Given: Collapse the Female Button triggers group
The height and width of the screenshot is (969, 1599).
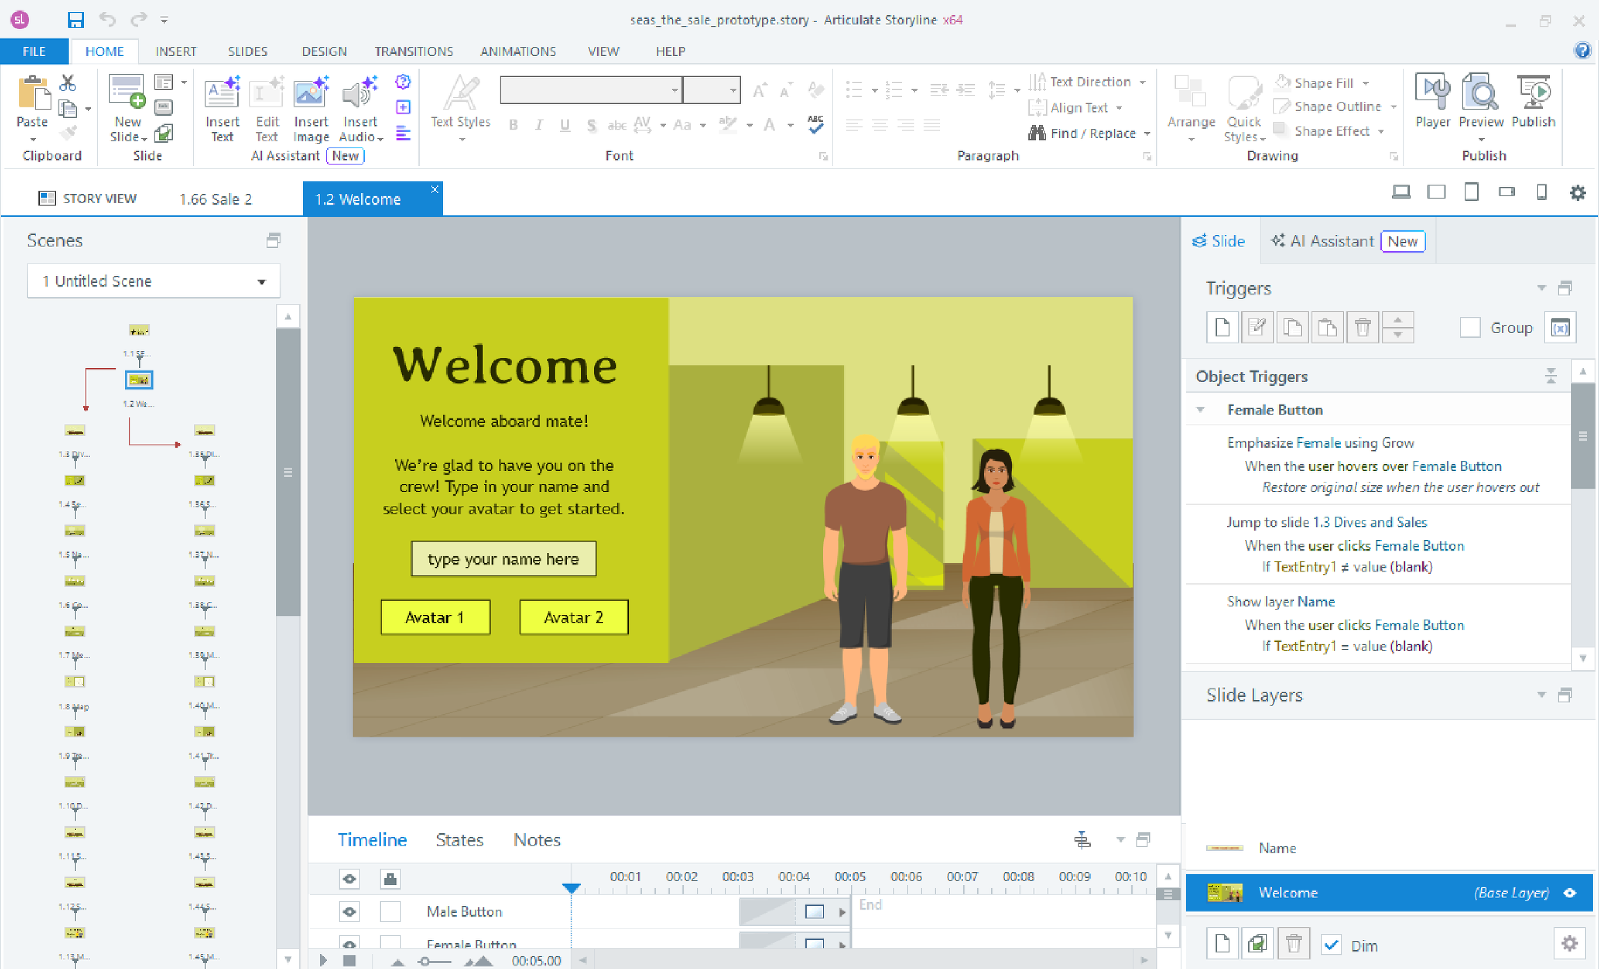Looking at the screenshot, I should point(1201,409).
